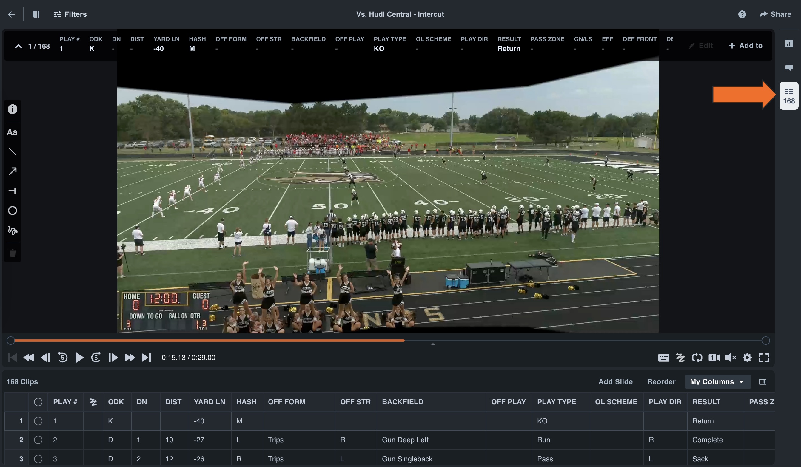Screen dimensions: 801x467
Task: Select the radio button on clip row 2
Action: point(38,440)
